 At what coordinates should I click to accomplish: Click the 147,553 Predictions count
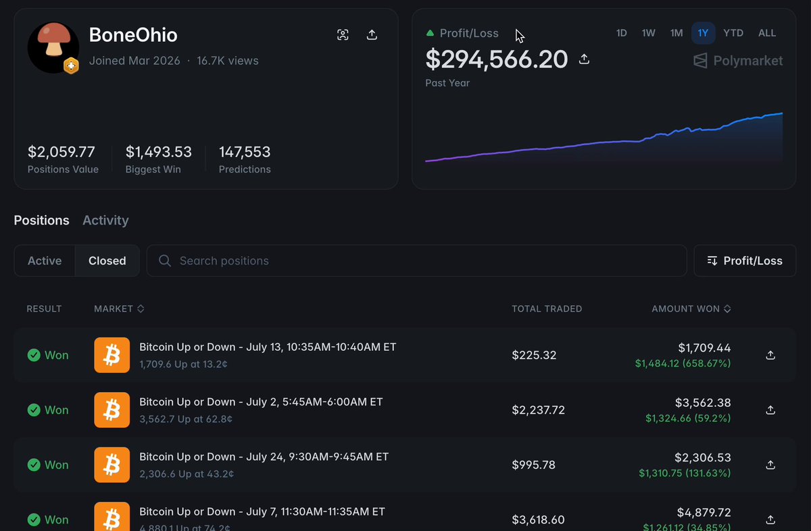[245, 152]
